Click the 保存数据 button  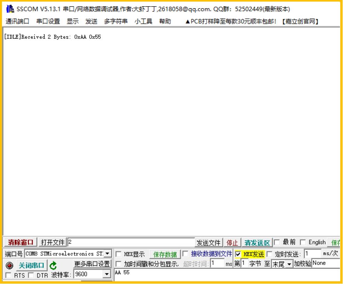click(x=165, y=254)
